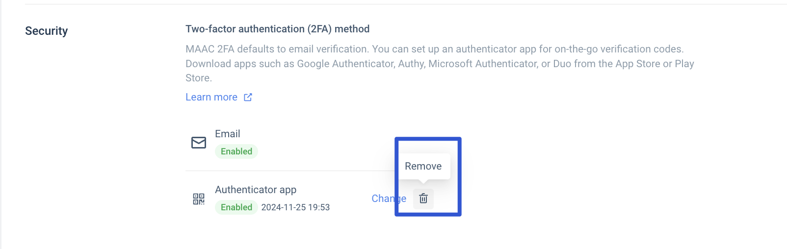
Task: Select the Security section heading
Action: (x=47, y=31)
